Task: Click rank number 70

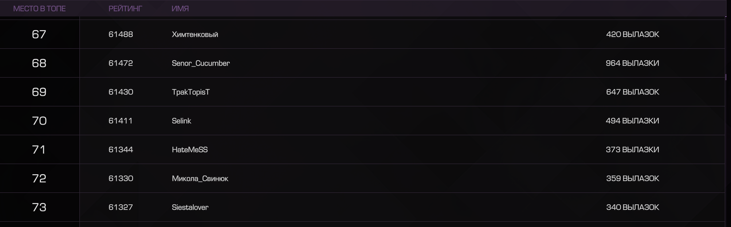Action: tap(39, 121)
